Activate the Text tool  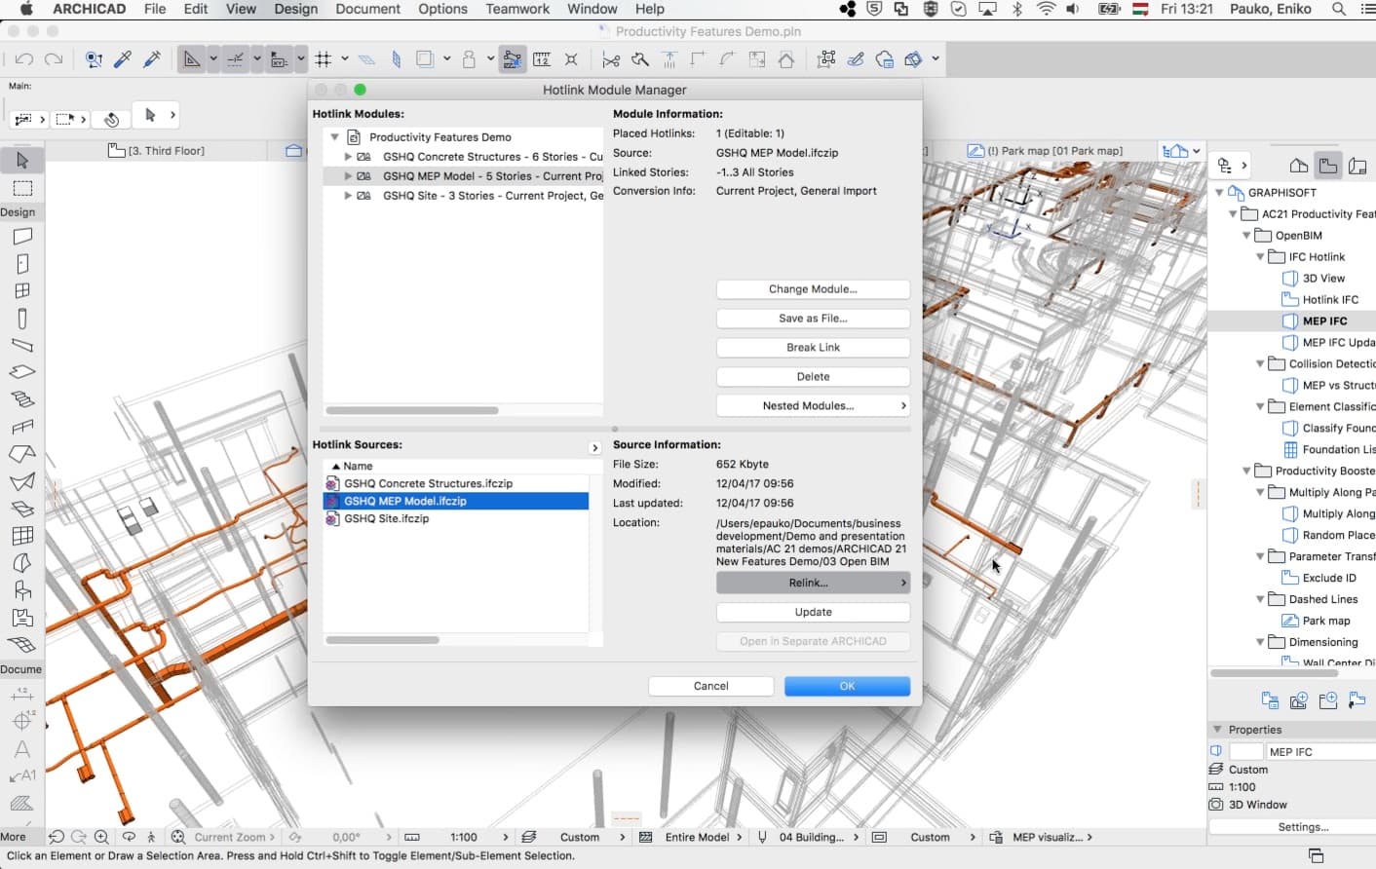(x=22, y=749)
